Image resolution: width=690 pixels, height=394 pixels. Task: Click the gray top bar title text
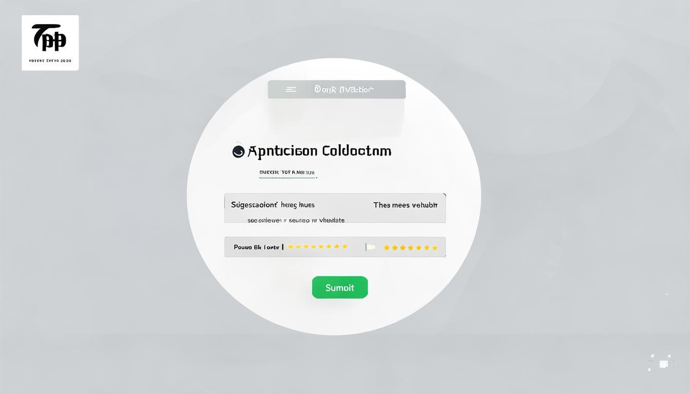click(x=344, y=89)
